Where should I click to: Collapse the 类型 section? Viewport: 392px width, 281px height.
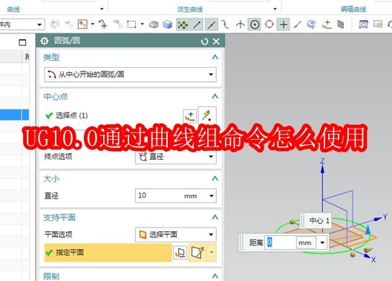[215, 57]
